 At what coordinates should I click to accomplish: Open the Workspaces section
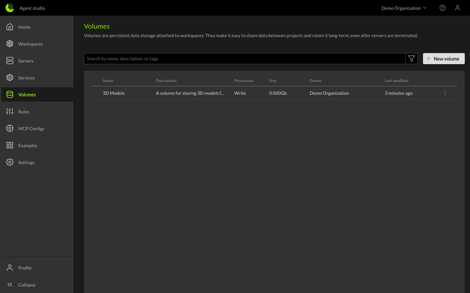click(x=30, y=44)
